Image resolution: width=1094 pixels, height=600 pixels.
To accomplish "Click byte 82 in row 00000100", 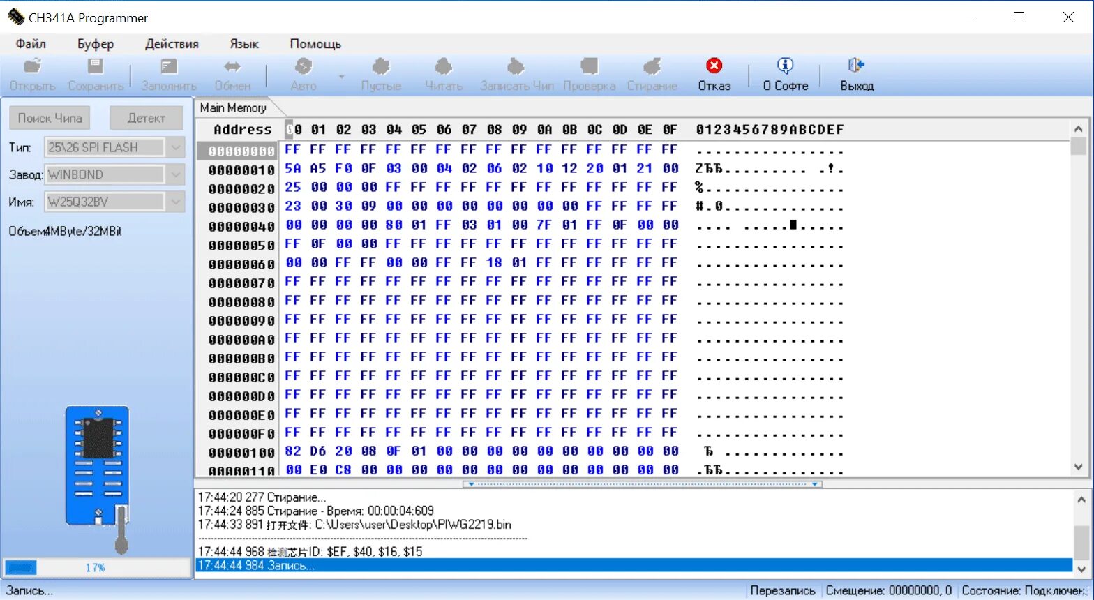I will pyautogui.click(x=293, y=451).
